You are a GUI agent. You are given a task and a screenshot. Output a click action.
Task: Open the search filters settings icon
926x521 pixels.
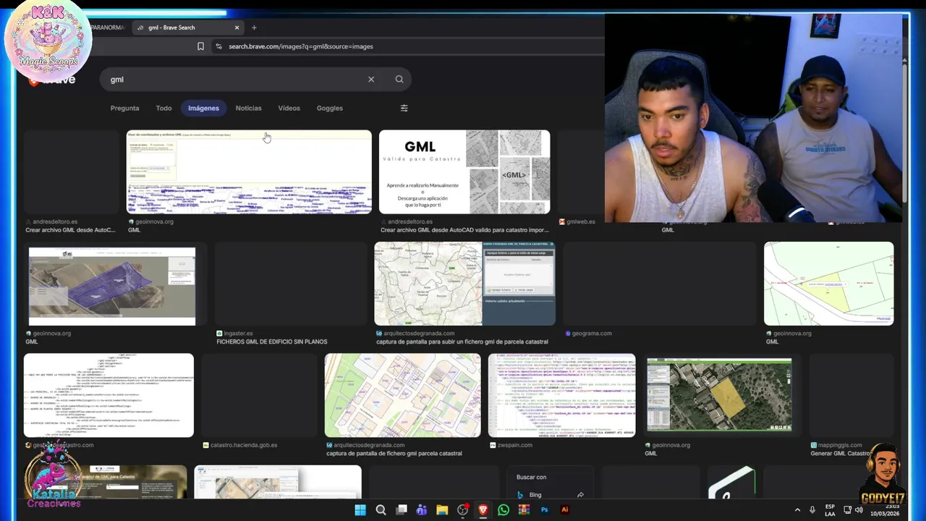[x=404, y=108]
